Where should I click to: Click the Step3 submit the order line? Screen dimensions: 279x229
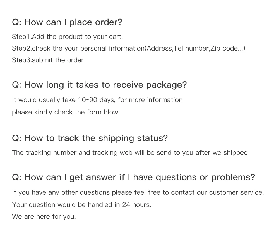(48, 60)
